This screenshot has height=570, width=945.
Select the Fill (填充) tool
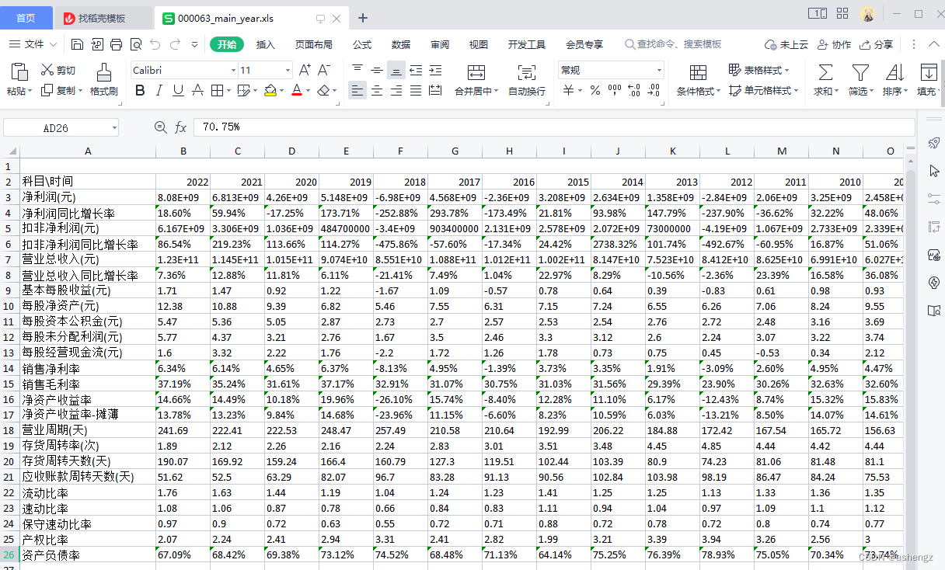926,80
